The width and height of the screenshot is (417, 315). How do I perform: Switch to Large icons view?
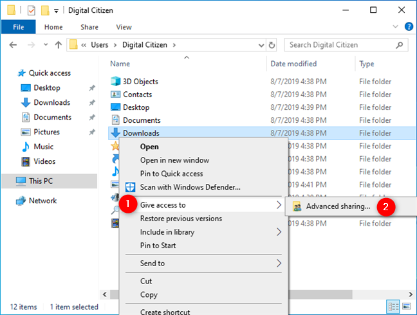407,307
